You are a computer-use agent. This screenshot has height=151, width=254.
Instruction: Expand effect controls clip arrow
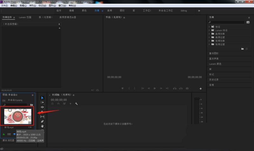pyautogui.click(x=59, y=24)
